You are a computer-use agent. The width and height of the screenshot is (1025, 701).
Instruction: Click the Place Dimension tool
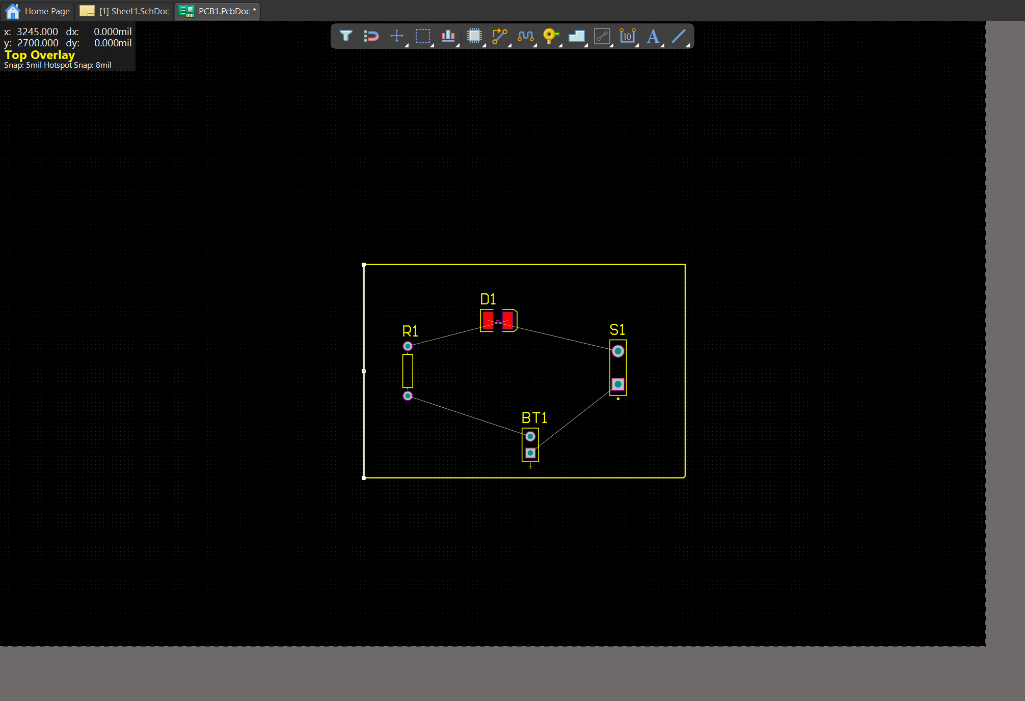pos(627,36)
